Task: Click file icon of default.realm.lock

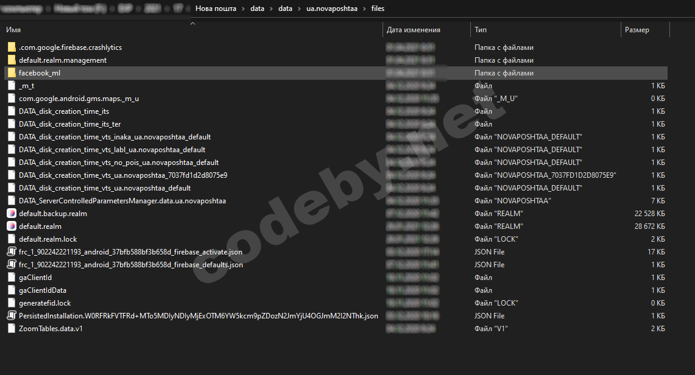Action: [12, 239]
